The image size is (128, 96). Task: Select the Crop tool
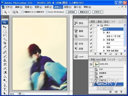5,43
